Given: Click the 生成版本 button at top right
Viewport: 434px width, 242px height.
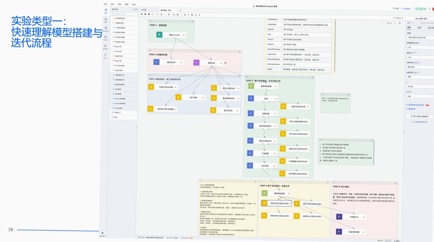Looking at the screenshot, I should click(x=406, y=9).
